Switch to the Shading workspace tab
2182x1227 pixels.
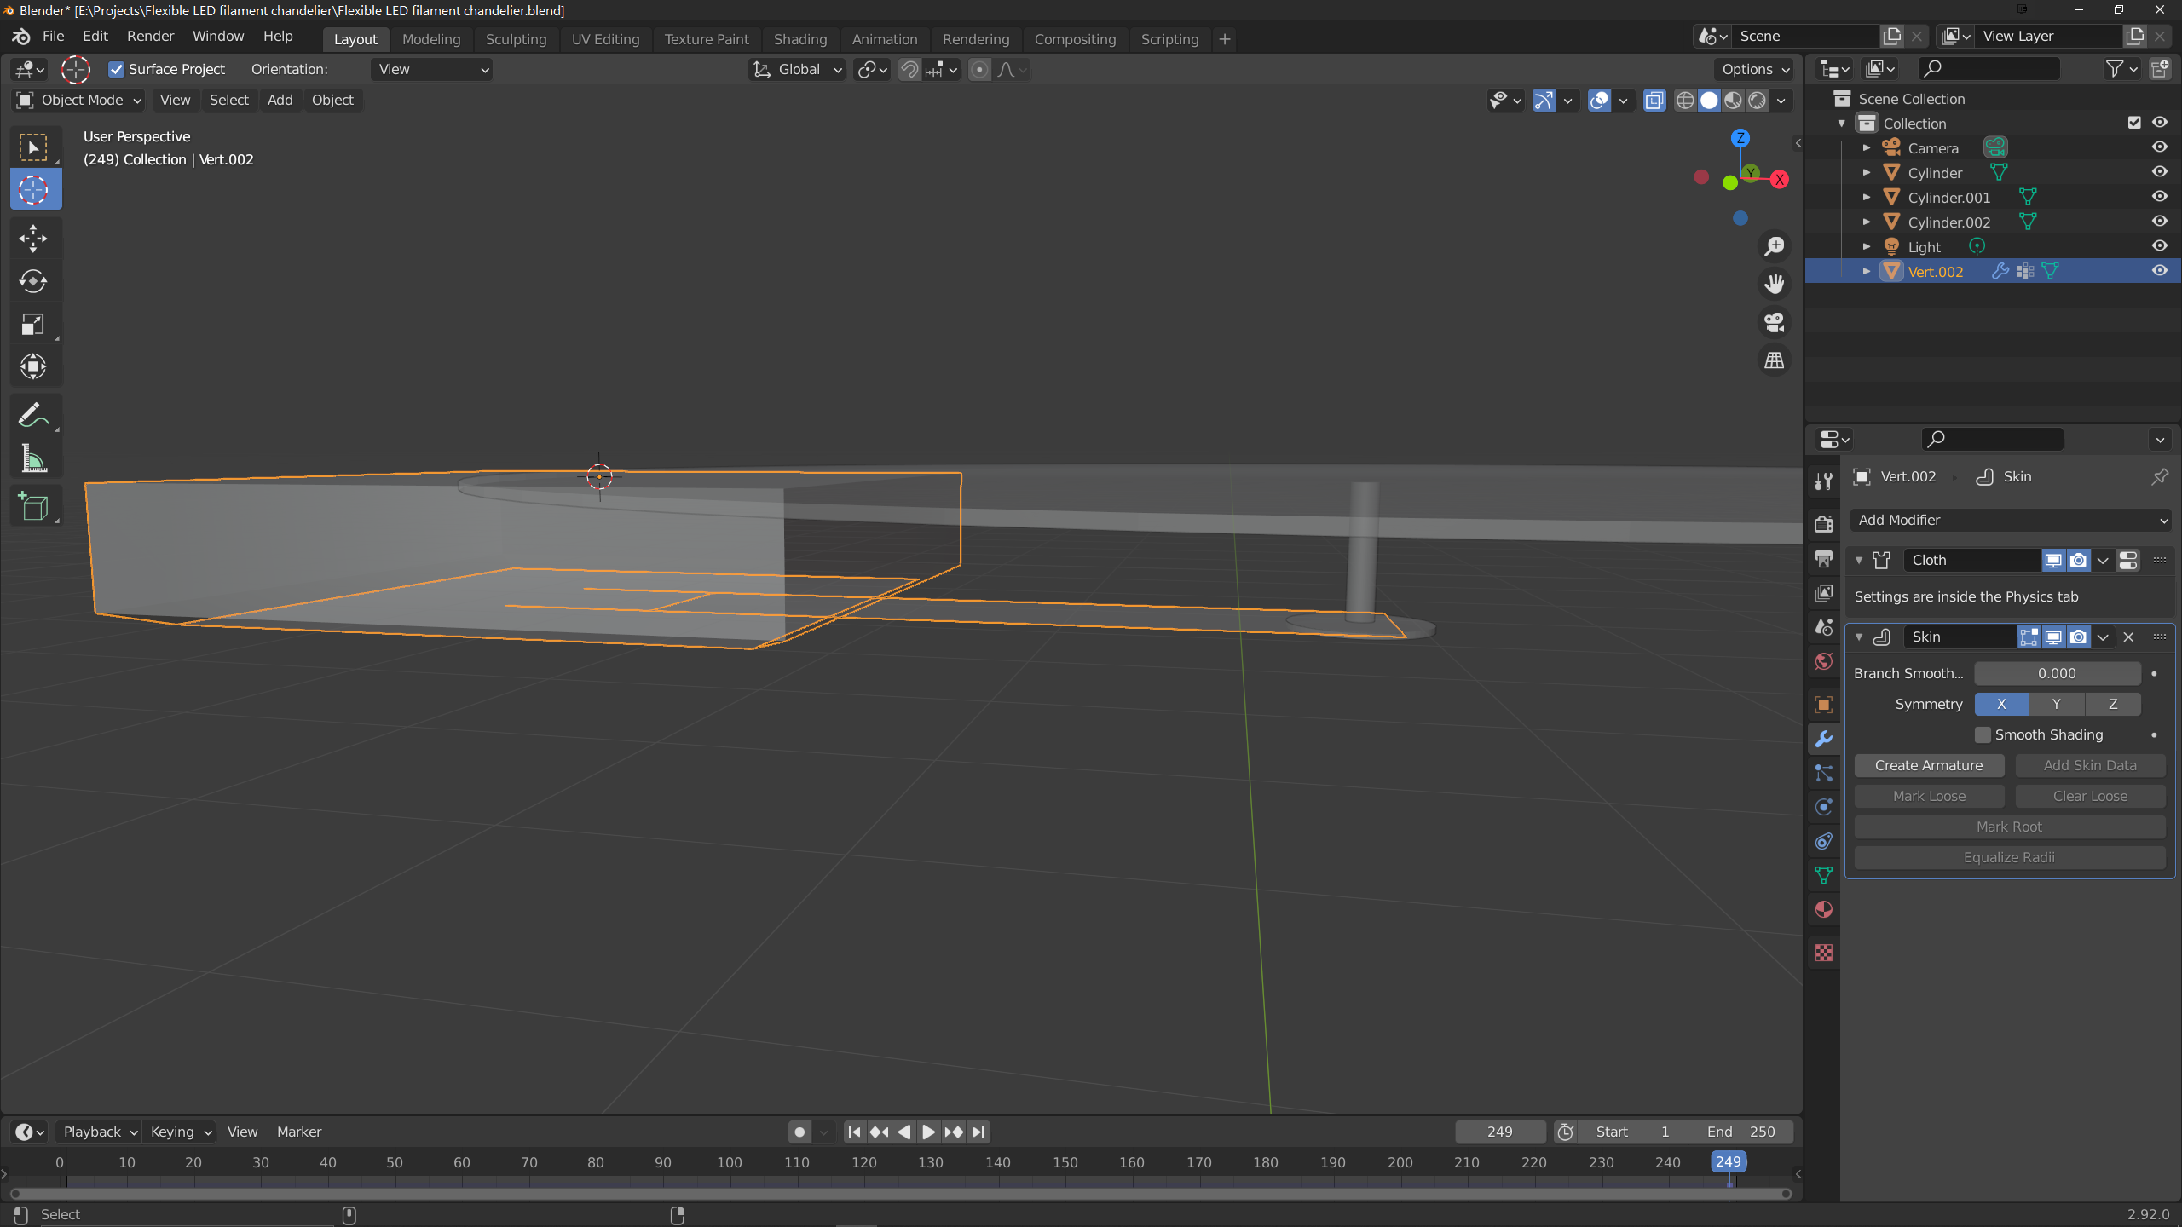coord(800,39)
